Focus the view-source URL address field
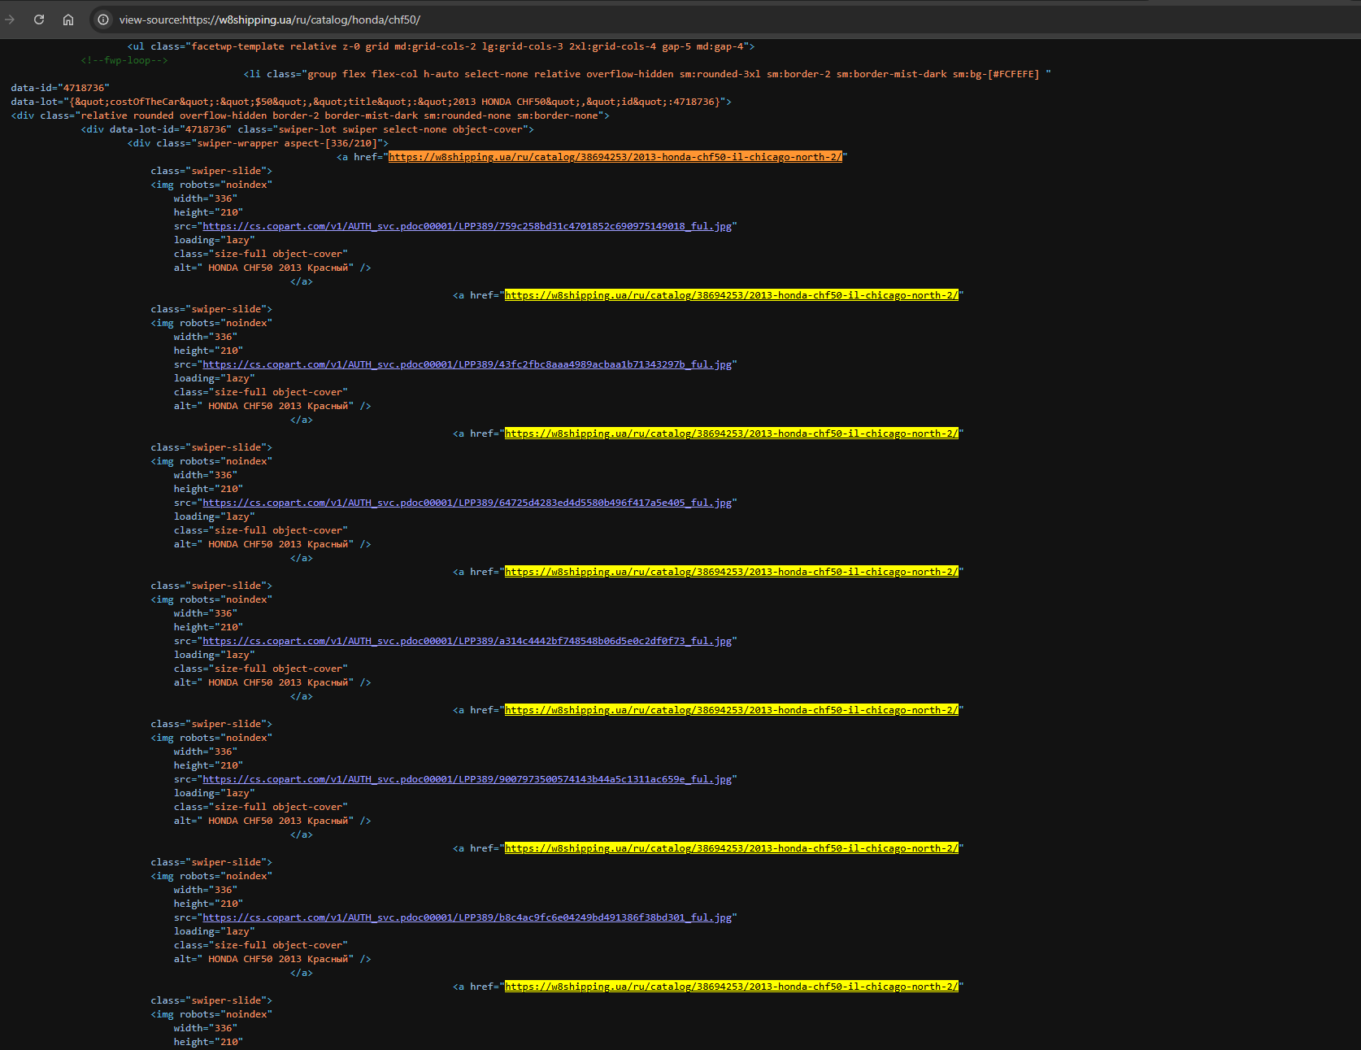Viewport: 1361px width, 1050px height. 269,20
